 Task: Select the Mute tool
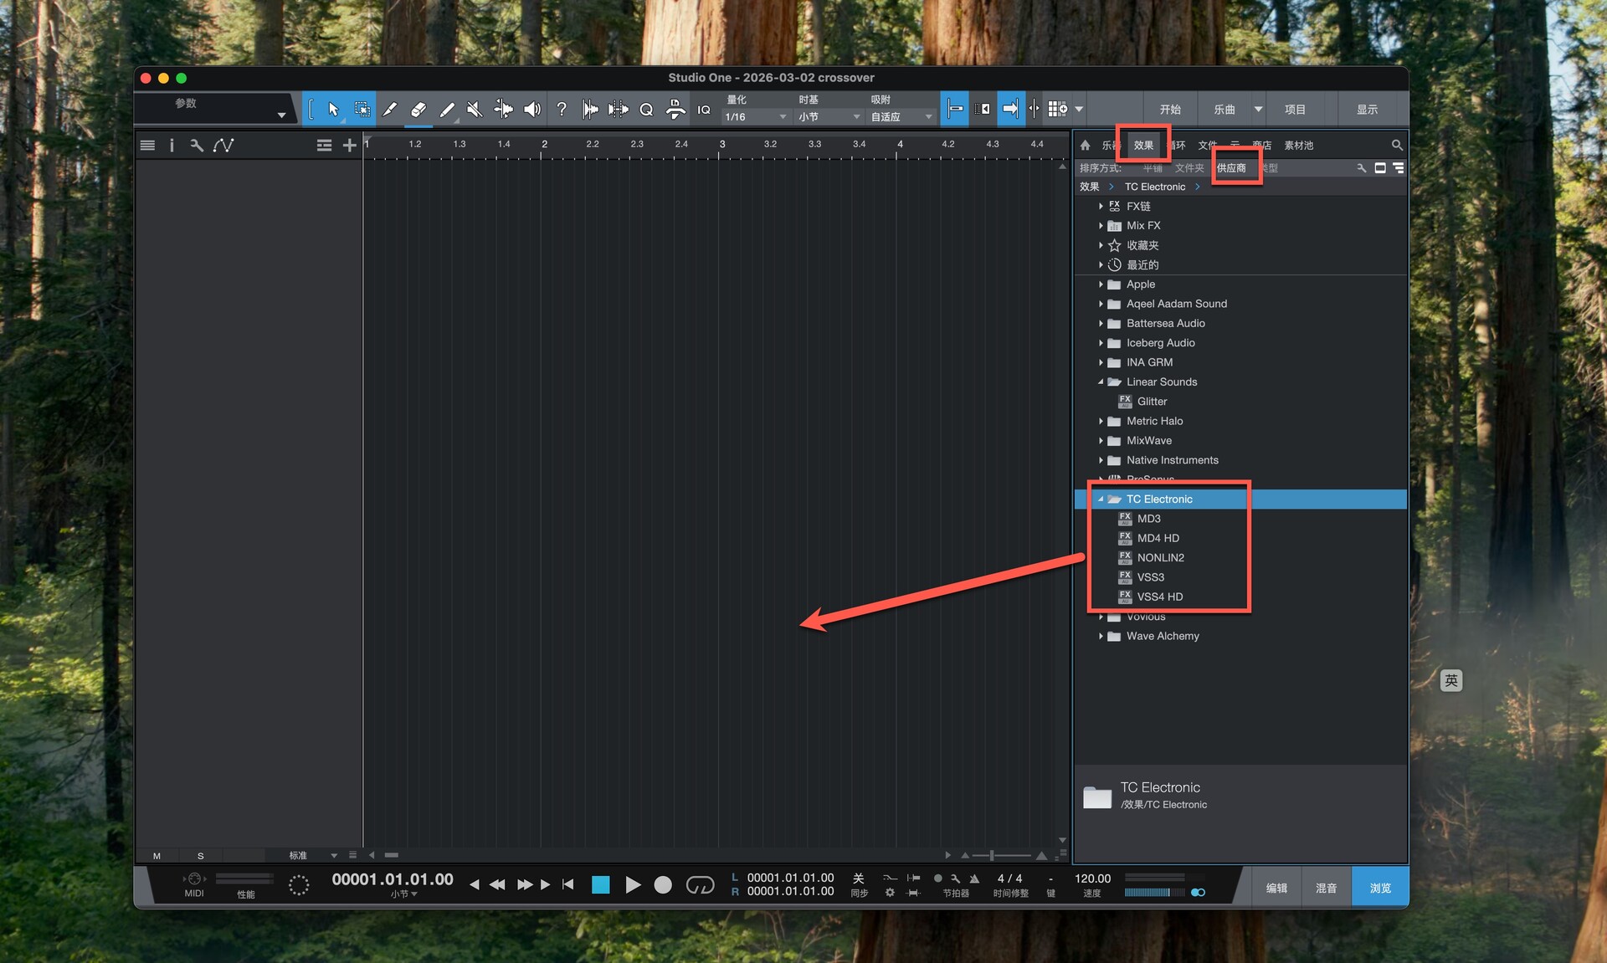pyautogui.click(x=475, y=110)
